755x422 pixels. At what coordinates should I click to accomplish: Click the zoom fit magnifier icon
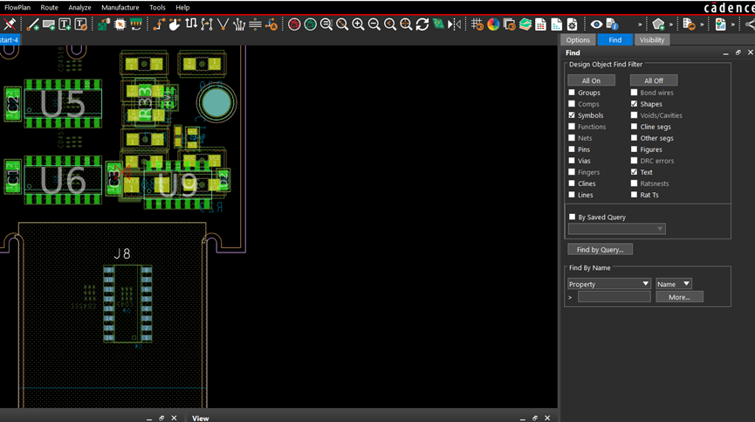[x=342, y=24]
